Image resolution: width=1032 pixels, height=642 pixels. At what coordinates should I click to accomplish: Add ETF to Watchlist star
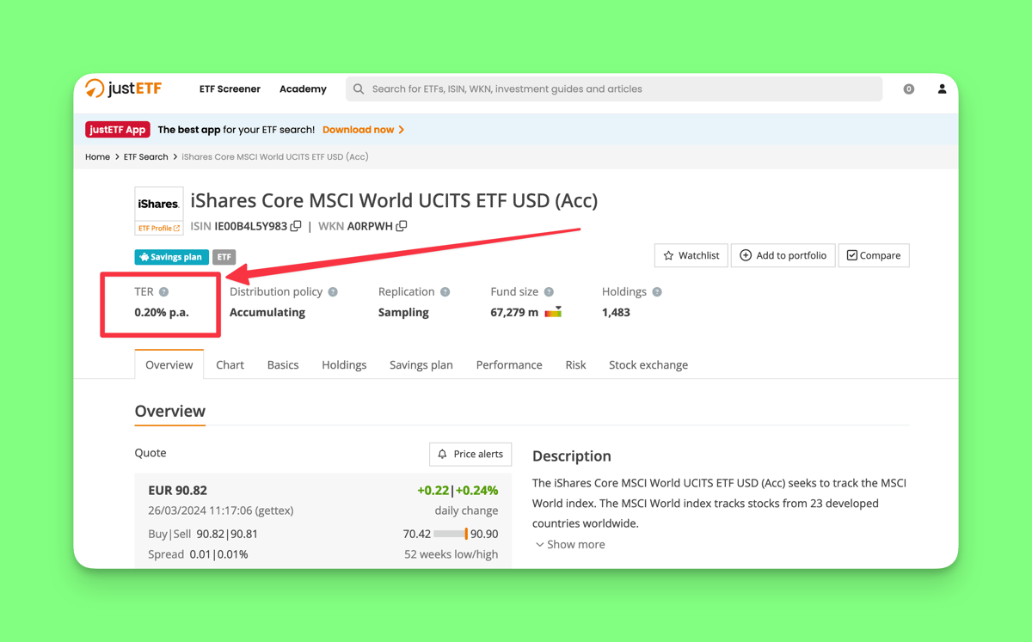pos(691,255)
